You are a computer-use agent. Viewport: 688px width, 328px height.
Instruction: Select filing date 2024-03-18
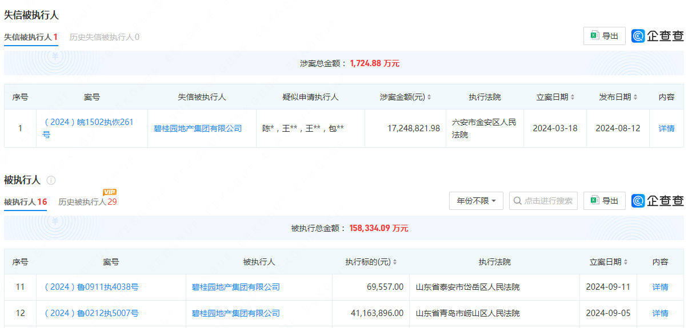pyautogui.click(x=555, y=128)
